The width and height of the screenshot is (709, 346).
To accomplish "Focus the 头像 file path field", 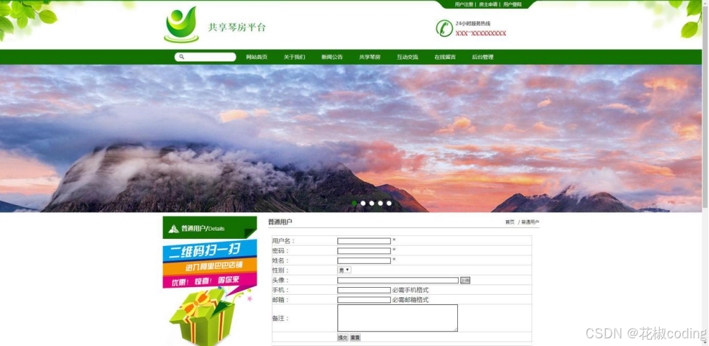I will point(398,281).
